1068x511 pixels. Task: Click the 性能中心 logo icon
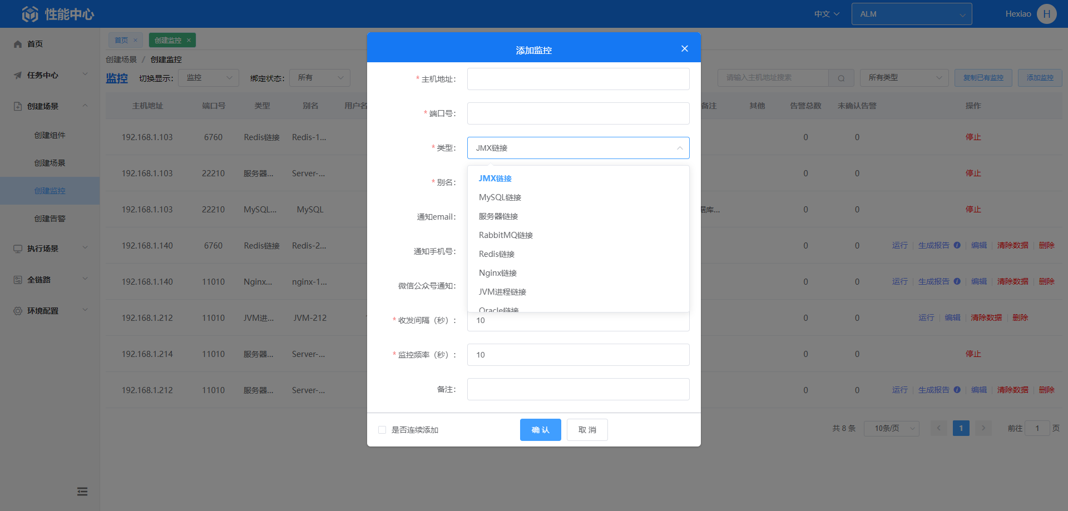click(30, 14)
